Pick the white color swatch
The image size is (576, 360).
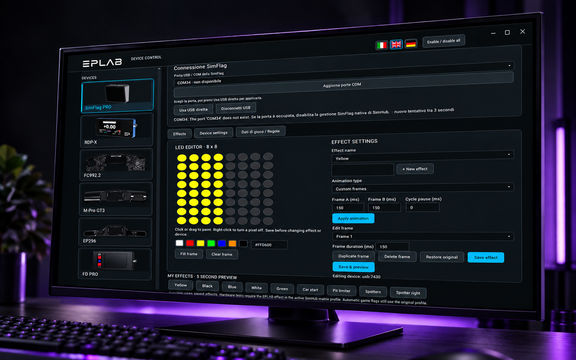pyautogui.click(x=179, y=244)
